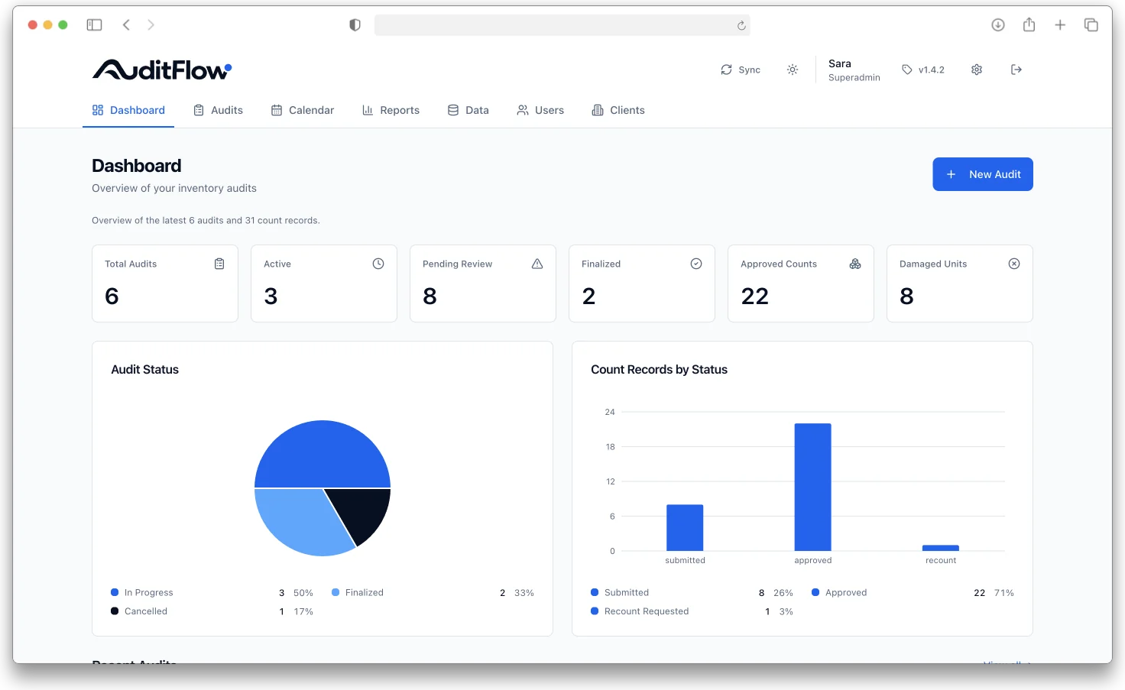Click the Approved Counts value 22
Screen dimensions: 1125x690
tap(755, 296)
